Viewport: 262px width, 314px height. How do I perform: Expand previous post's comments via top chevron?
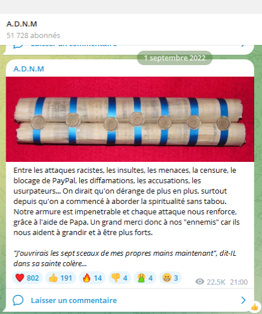pos(243,46)
